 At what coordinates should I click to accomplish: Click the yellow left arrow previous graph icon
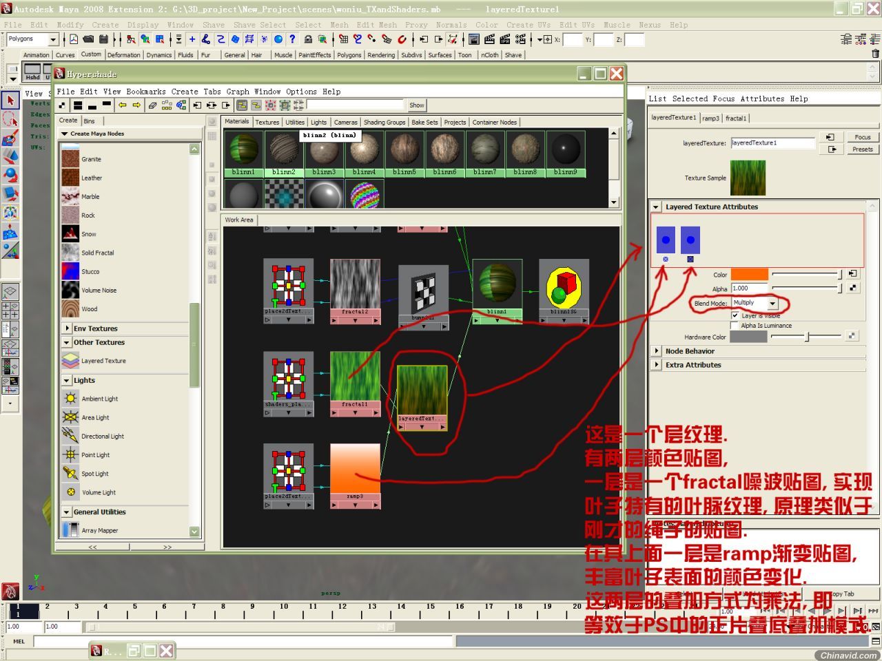[x=123, y=105]
